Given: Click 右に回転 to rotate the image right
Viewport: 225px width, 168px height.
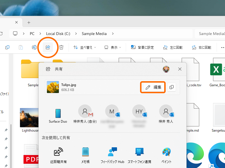Looking at the screenshot, I should point(202,47).
